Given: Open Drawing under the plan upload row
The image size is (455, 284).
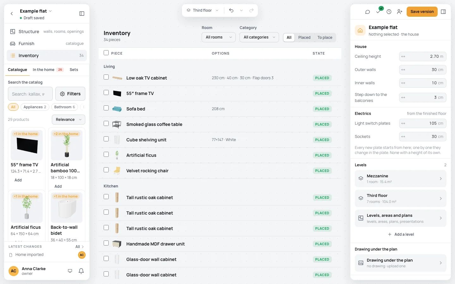Looking at the screenshot, I should click(401, 263).
